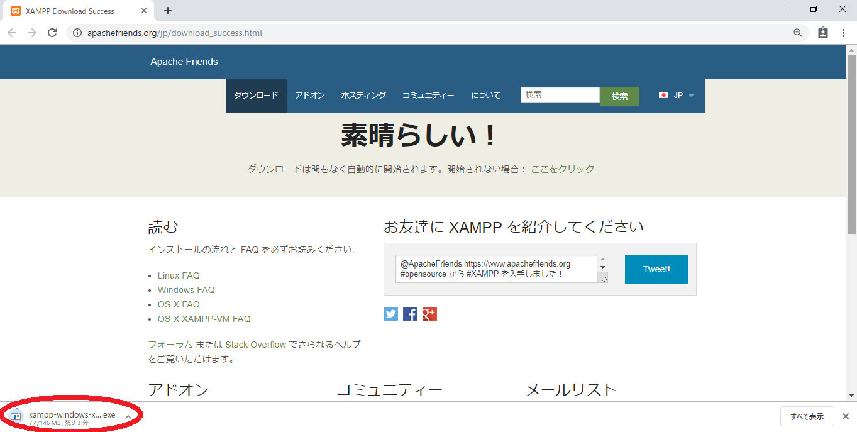Share via the Twitter bird icon
857x432 pixels.
(390, 314)
